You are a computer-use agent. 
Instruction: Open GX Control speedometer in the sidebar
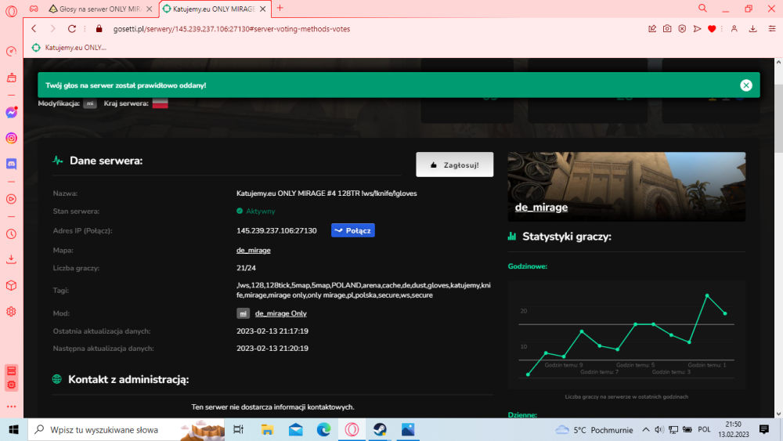(x=11, y=52)
